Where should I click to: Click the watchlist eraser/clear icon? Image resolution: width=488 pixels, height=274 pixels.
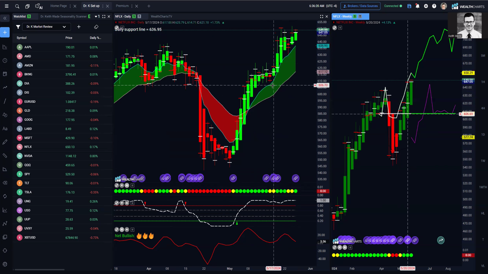96,27
